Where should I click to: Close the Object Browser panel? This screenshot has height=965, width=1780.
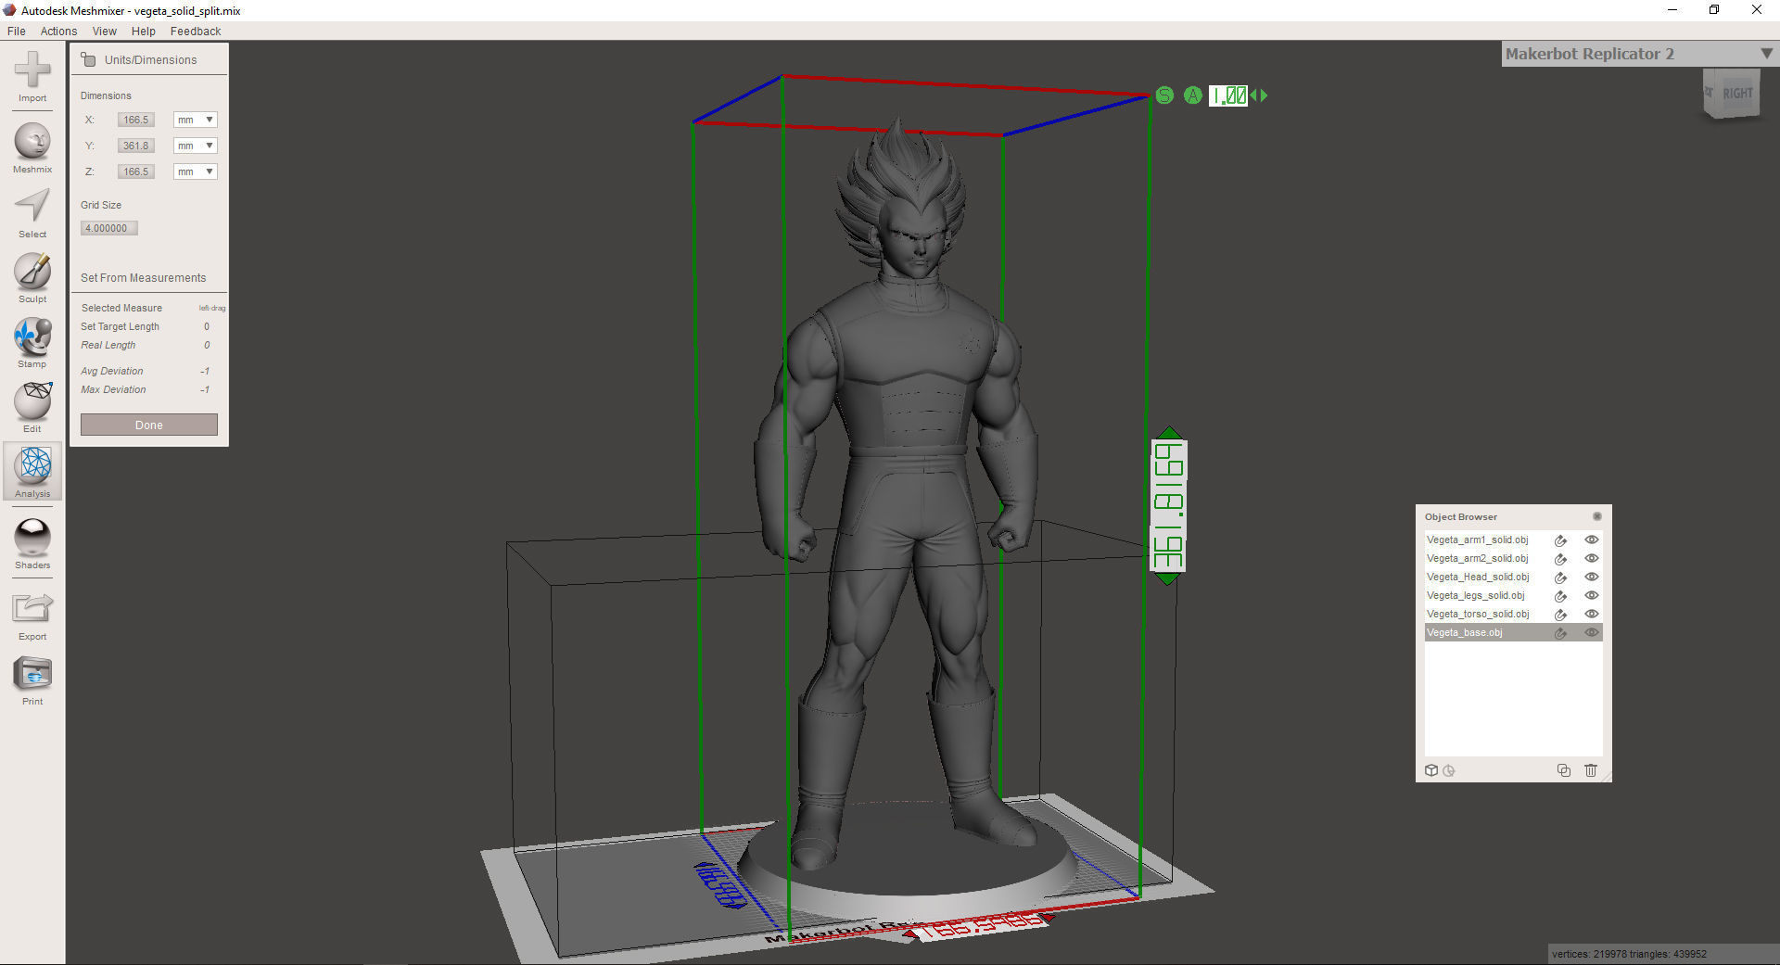(x=1596, y=516)
